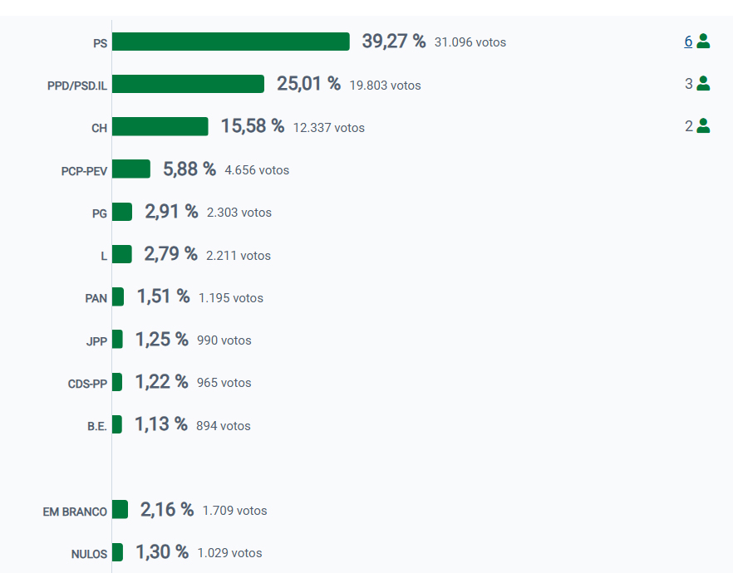
Task: Click the B.E. party label
Action: pos(97,427)
